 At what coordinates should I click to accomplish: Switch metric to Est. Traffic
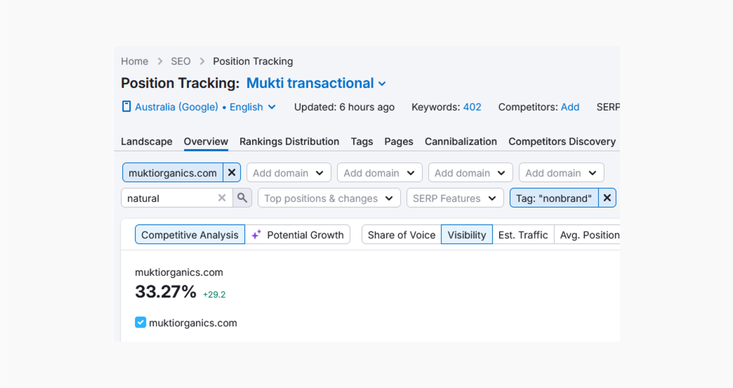coord(523,235)
